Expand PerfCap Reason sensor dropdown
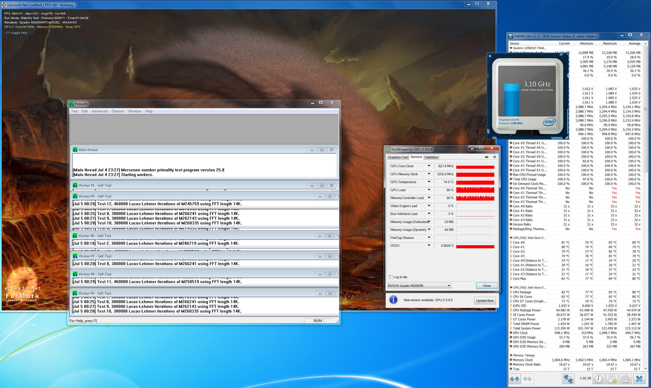Viewport: 651px width, 388px height. (x=429, y=238)
